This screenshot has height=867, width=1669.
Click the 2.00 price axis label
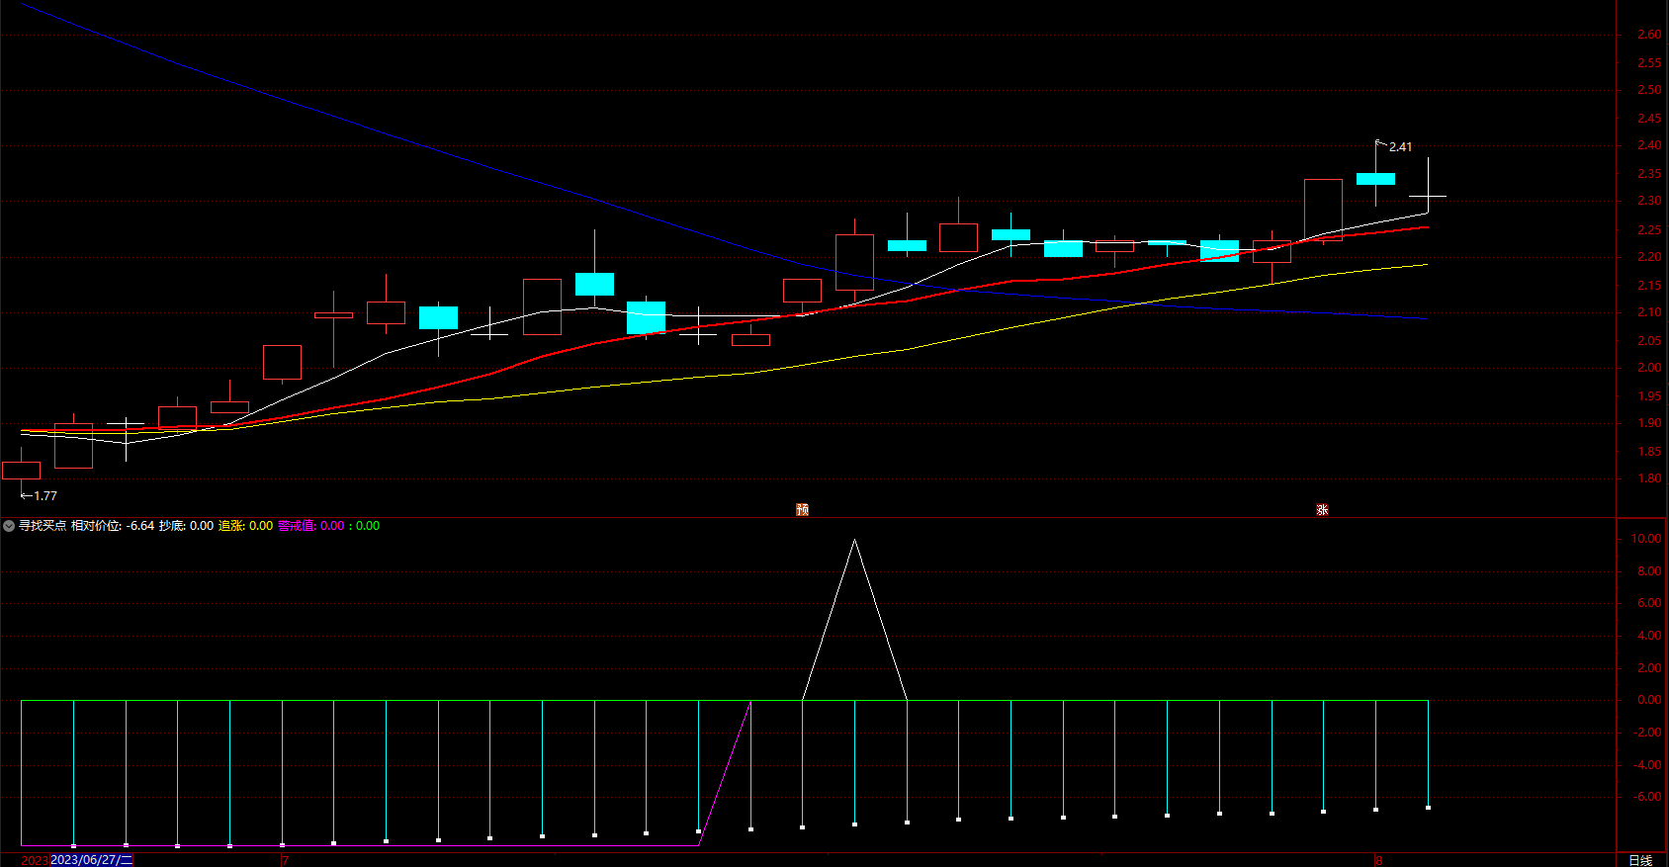coord(1649,368)
